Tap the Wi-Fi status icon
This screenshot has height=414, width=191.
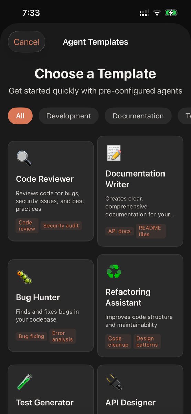pyautogui.click(x=157, y=13)
